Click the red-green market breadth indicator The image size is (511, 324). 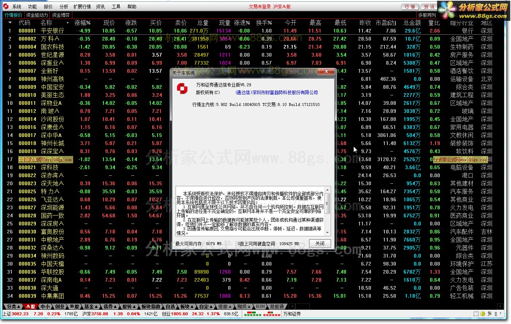pos(262,314)
